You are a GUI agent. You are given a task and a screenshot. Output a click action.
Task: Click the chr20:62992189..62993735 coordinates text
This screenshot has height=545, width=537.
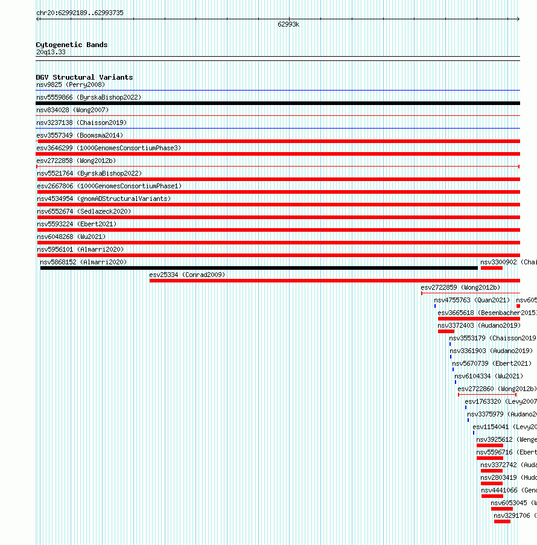[x=80, y=13]
